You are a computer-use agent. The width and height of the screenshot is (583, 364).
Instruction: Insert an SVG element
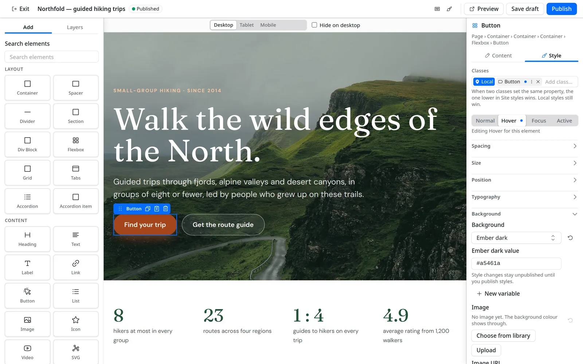(76, 352)
